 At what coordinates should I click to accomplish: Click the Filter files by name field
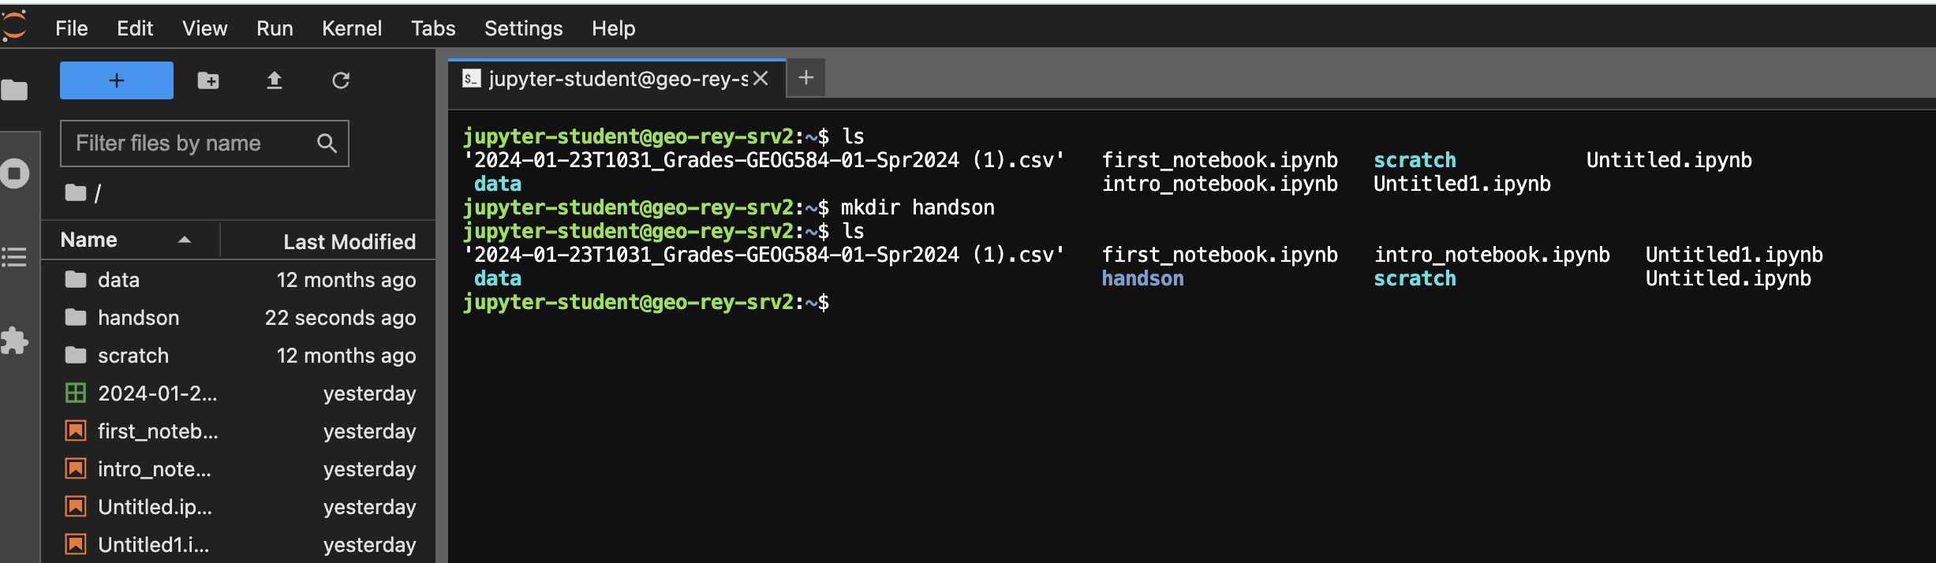[189, 144]
